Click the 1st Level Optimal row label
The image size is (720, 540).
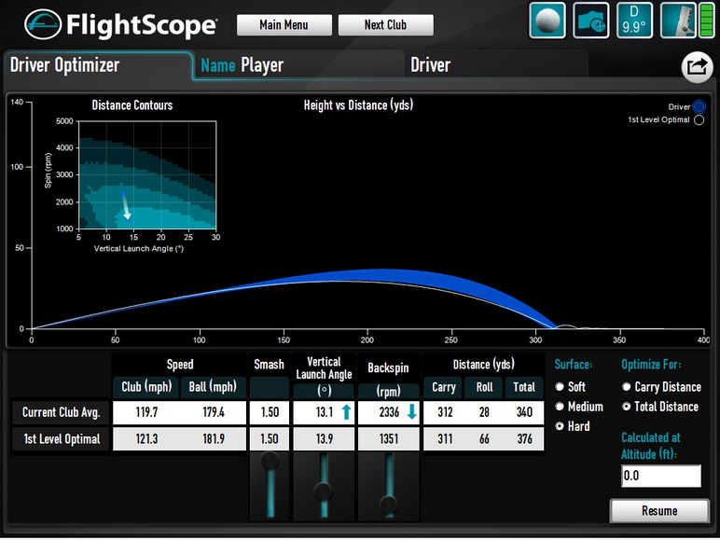point(61,439)
